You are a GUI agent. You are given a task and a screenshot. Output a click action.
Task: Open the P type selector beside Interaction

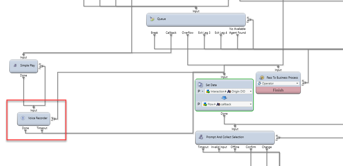tap(203, 92)
